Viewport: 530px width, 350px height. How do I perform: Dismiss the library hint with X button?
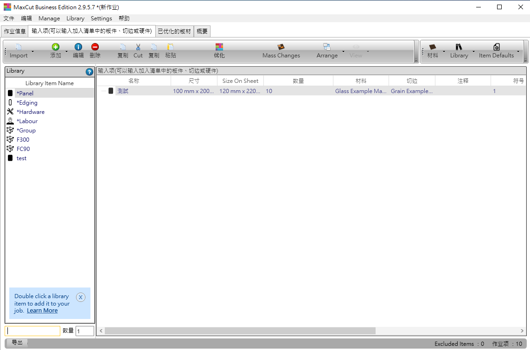[81, 297]
